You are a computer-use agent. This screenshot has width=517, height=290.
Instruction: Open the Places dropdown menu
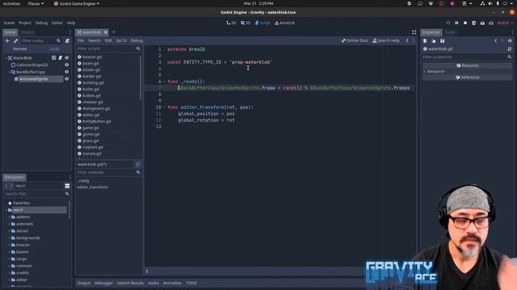(36, 3)
